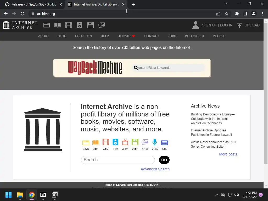Select the 14M audio speaker icon

click(x=115, y=142)
